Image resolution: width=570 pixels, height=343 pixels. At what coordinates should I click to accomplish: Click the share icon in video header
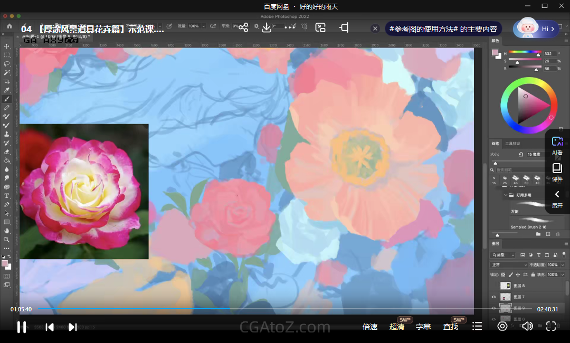[x=243, y=27]
